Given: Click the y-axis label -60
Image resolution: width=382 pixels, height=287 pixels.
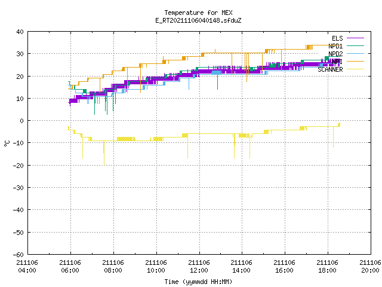Looking at the screenshot, I should pyautogui.click(x=19, y=255).
